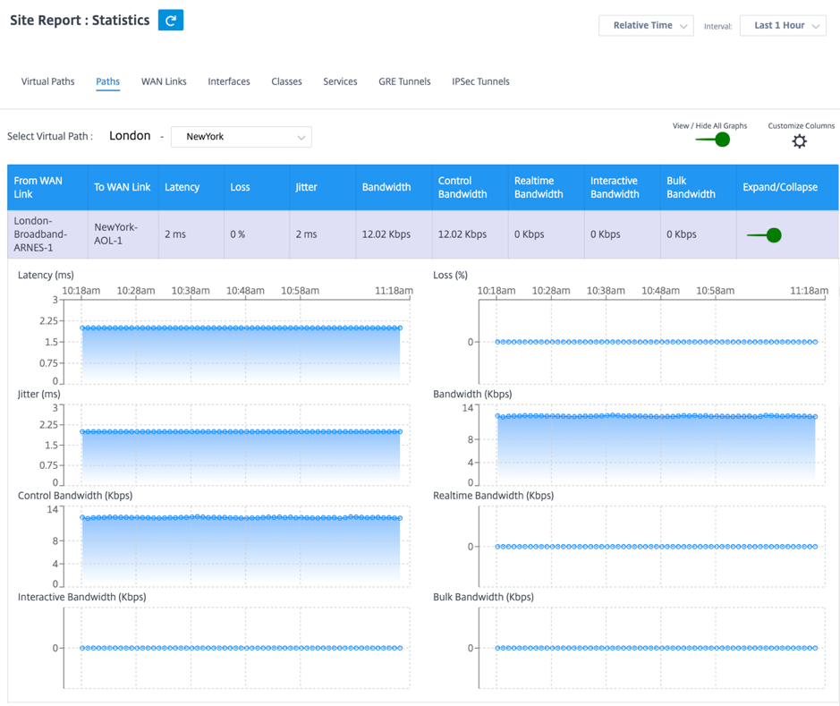This screenshot has width=840, height=706.
Task: Click the Loss (%) graph title
Action: (451, 276)
